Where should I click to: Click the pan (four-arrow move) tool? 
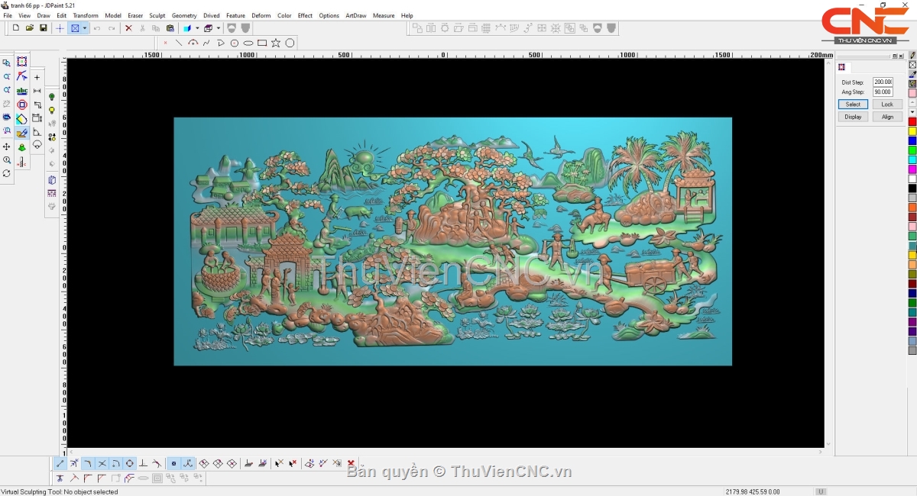(7, 147)
